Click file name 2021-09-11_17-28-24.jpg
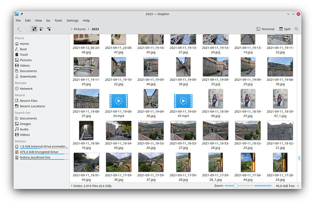 280,178
